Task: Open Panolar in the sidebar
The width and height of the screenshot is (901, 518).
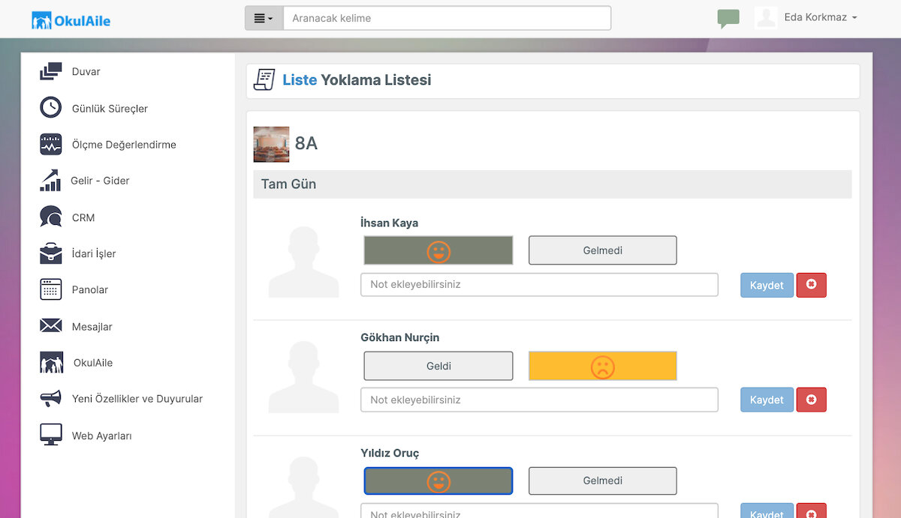Action: tap(90, 289)
